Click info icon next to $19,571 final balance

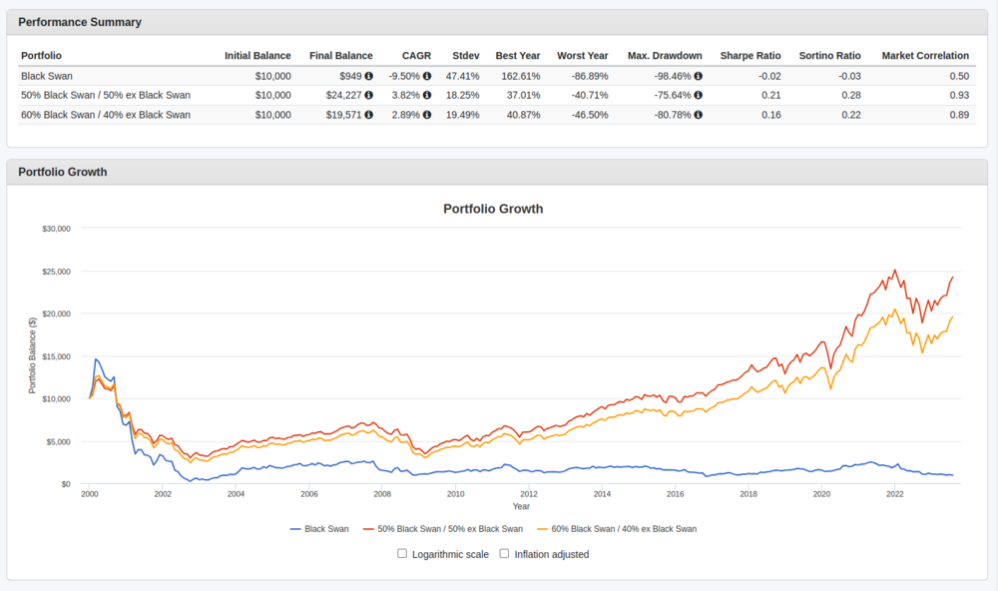pos(368,115)
